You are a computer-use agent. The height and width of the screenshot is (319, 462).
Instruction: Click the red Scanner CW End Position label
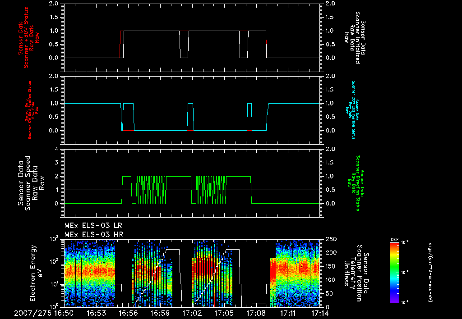pos(32,110)
